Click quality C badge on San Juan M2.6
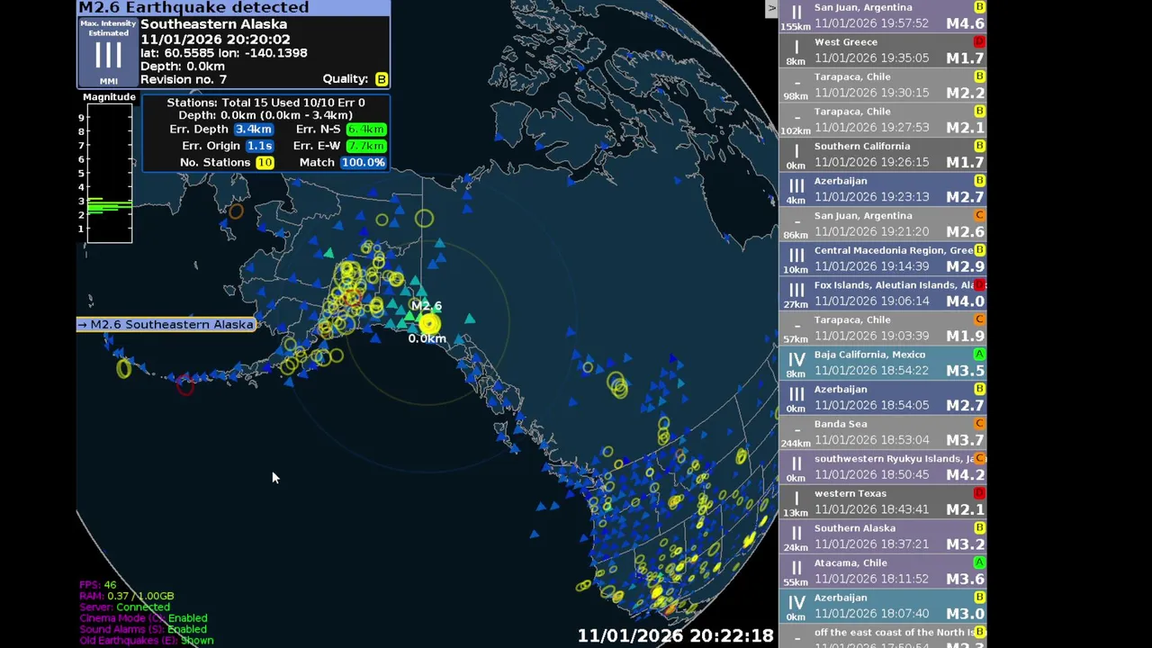Image resolution: width=1152 pixels, height=648 pixels. (x=979, y=216)
